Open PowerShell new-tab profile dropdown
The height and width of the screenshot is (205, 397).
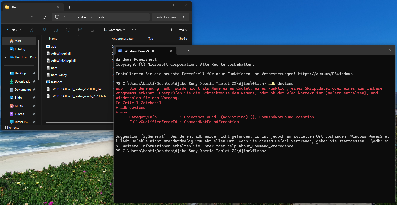[x=189, y=51]
